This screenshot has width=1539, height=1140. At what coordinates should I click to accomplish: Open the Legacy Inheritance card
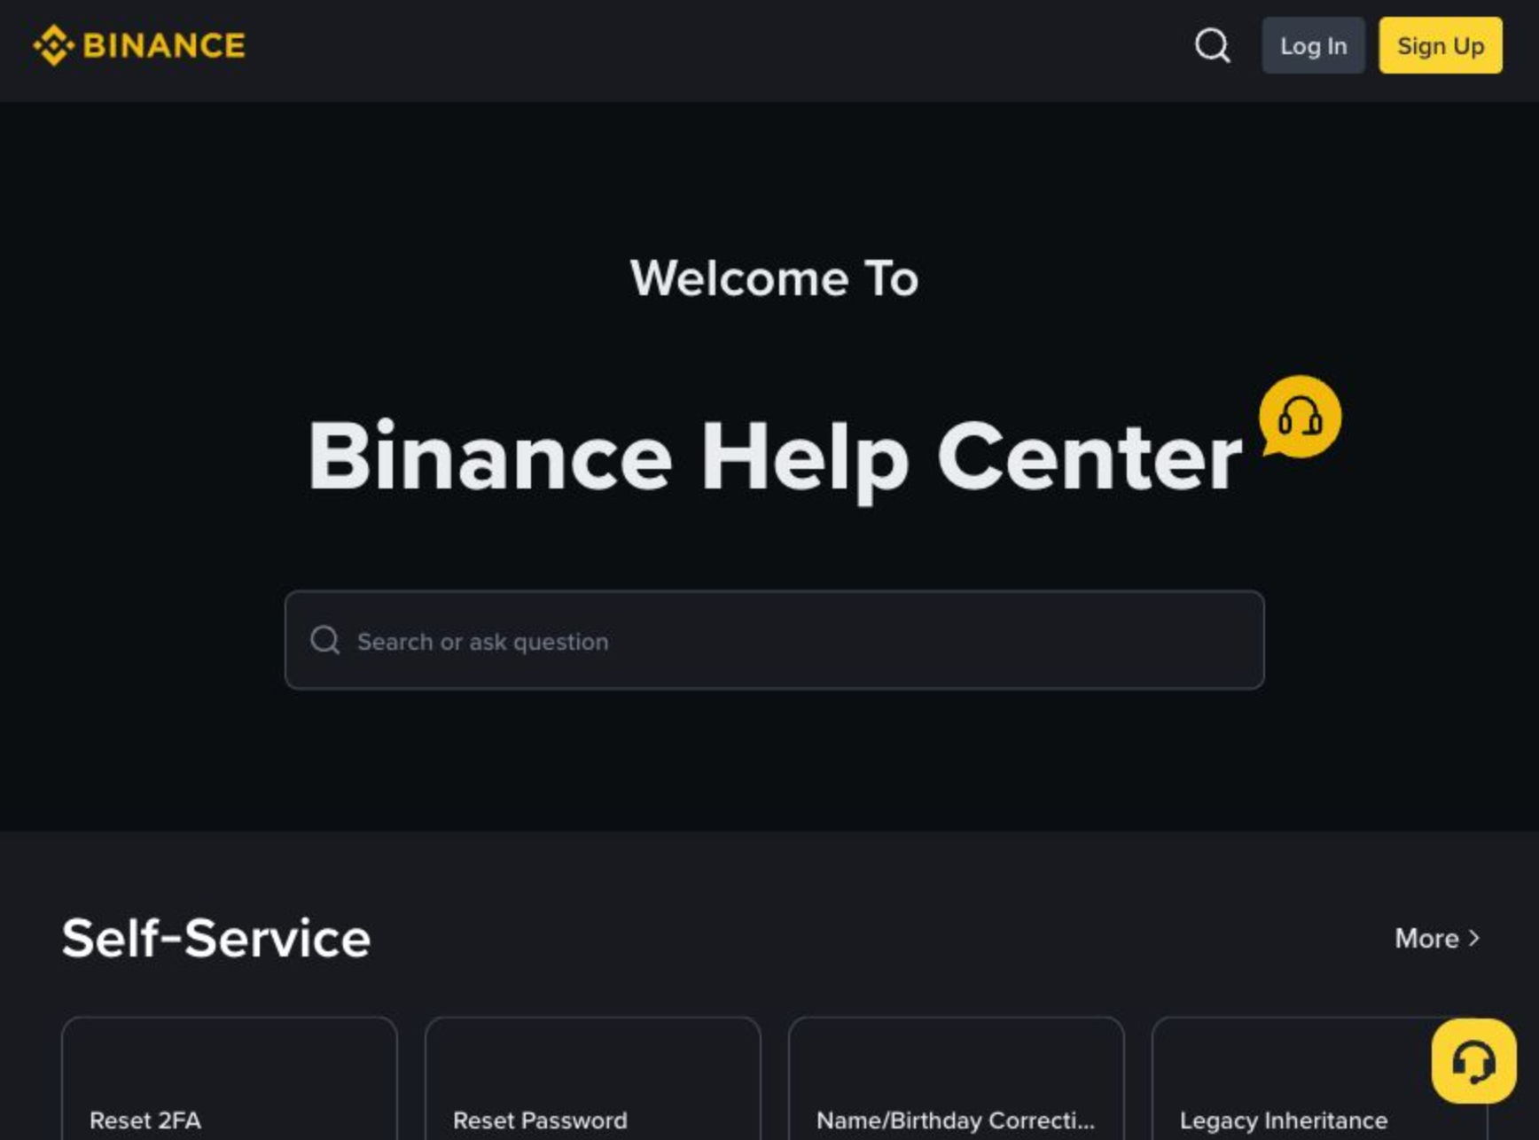click(x=1320, y=1078)
